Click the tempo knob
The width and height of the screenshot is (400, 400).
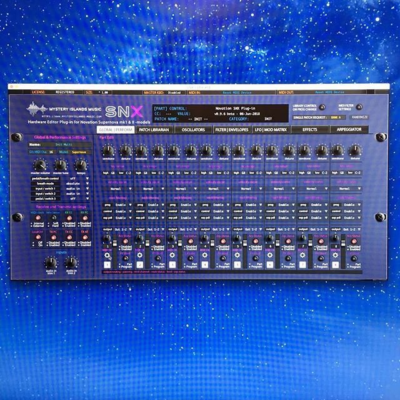[x=81, y=165]
